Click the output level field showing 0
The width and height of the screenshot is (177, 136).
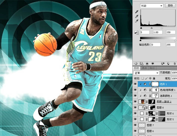[156, 45]
